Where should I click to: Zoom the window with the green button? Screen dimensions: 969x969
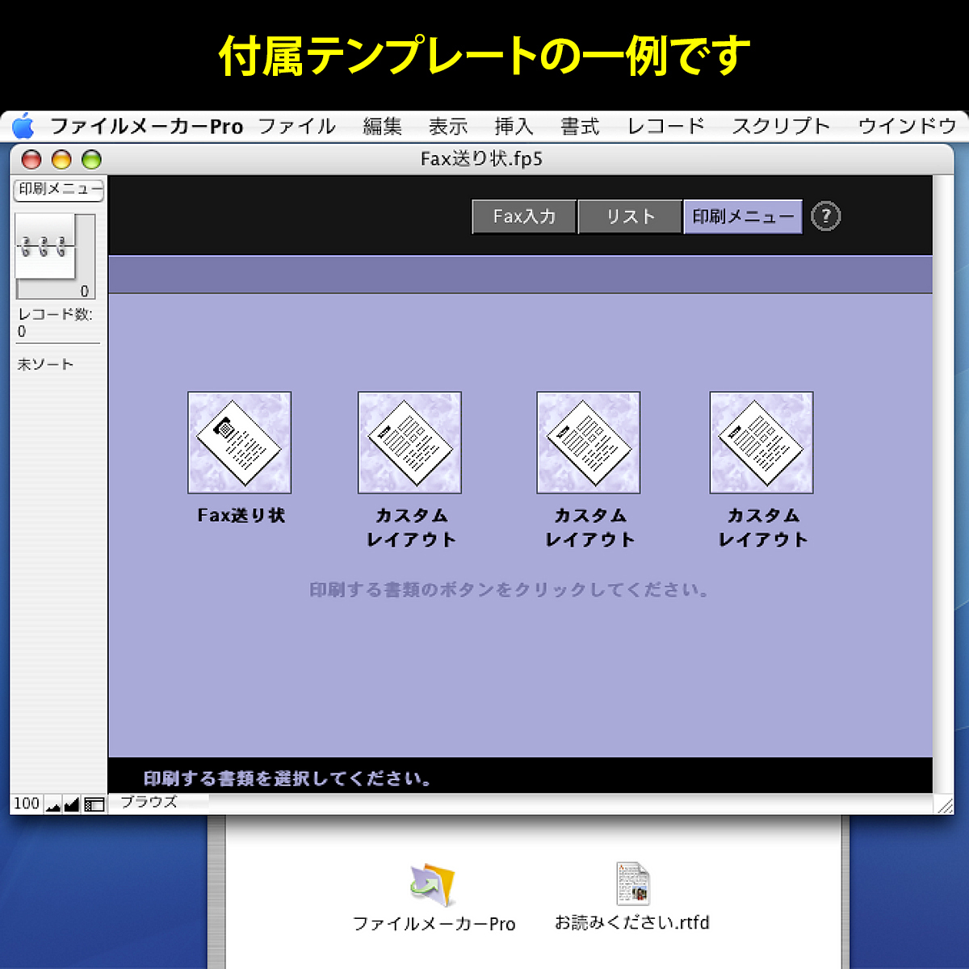click(x=91, y=160)
